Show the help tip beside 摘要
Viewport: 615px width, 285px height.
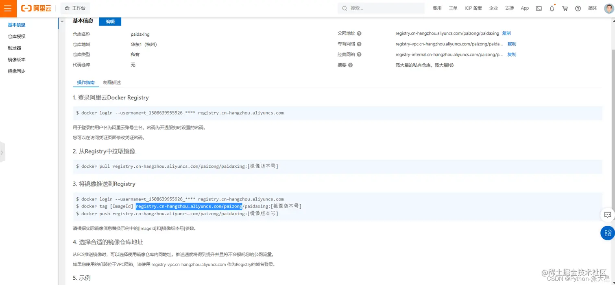(351, 65)
